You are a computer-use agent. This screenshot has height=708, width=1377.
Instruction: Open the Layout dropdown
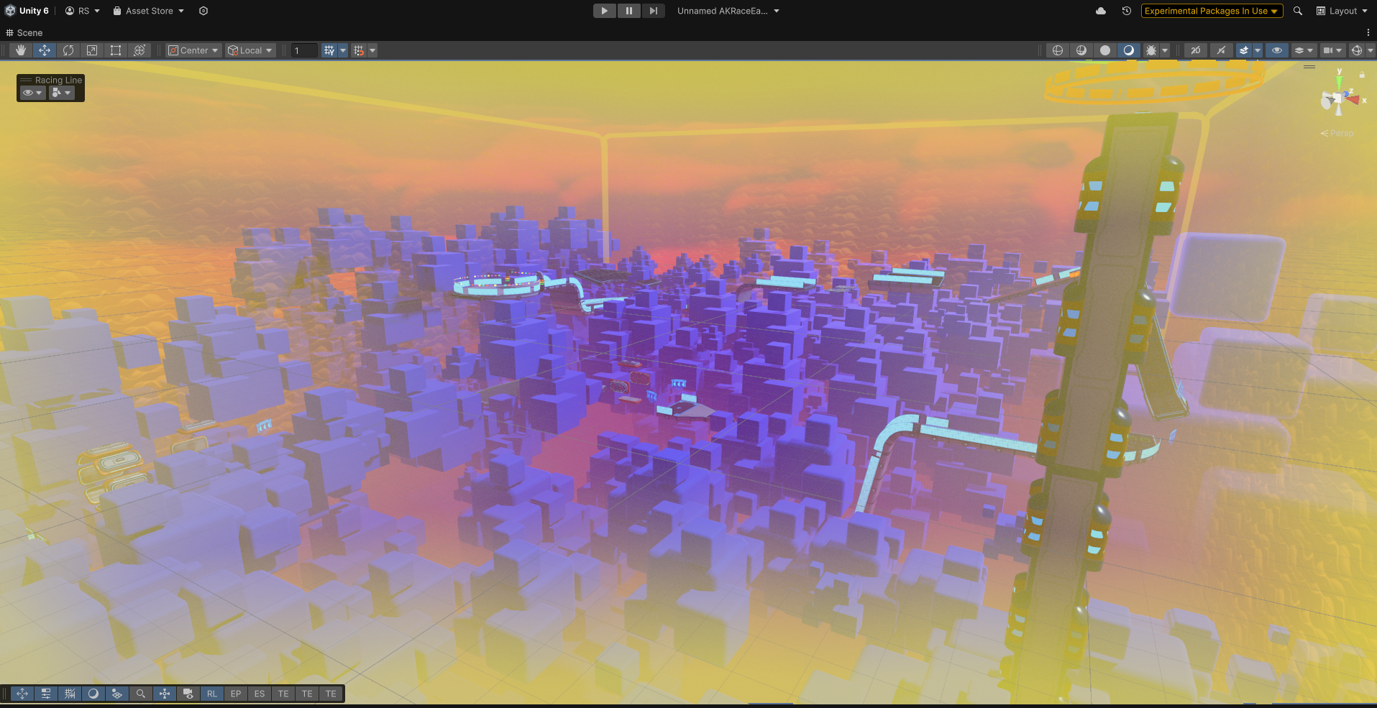[x=1342, y=11]
